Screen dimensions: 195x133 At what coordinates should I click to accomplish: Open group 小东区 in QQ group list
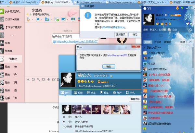click(x=167, y=64)
